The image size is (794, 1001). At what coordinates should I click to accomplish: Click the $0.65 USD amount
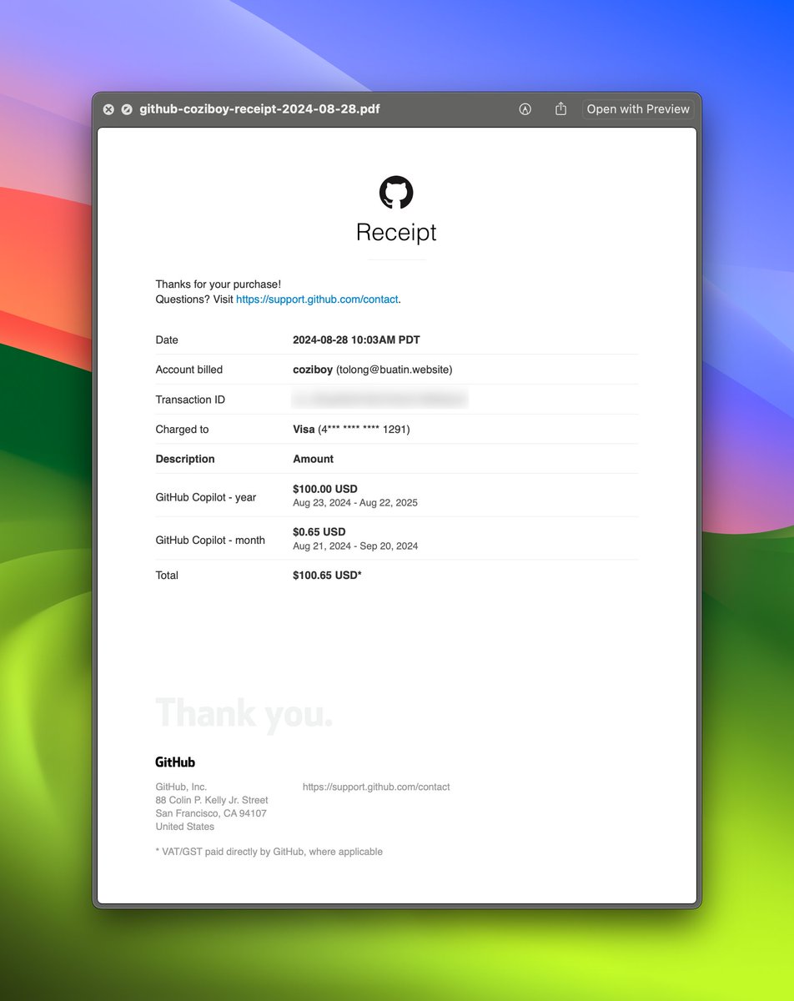click(x=319, y=532)
